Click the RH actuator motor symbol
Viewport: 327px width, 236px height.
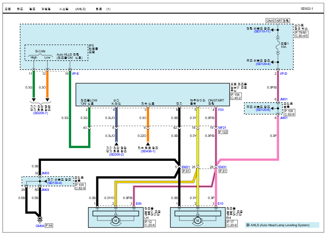tap(197, 221)
